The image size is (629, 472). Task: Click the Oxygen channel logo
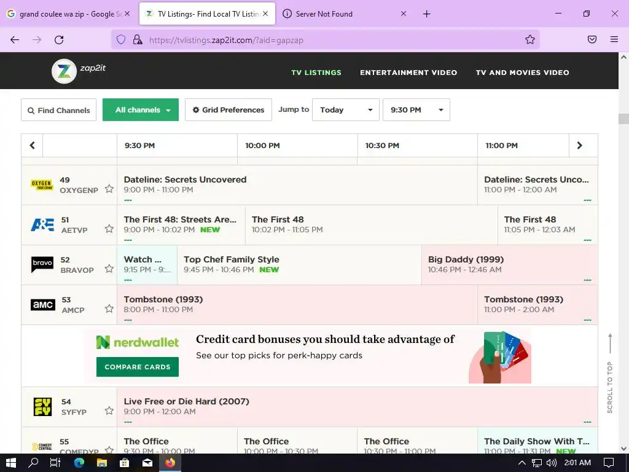point(42,185)
